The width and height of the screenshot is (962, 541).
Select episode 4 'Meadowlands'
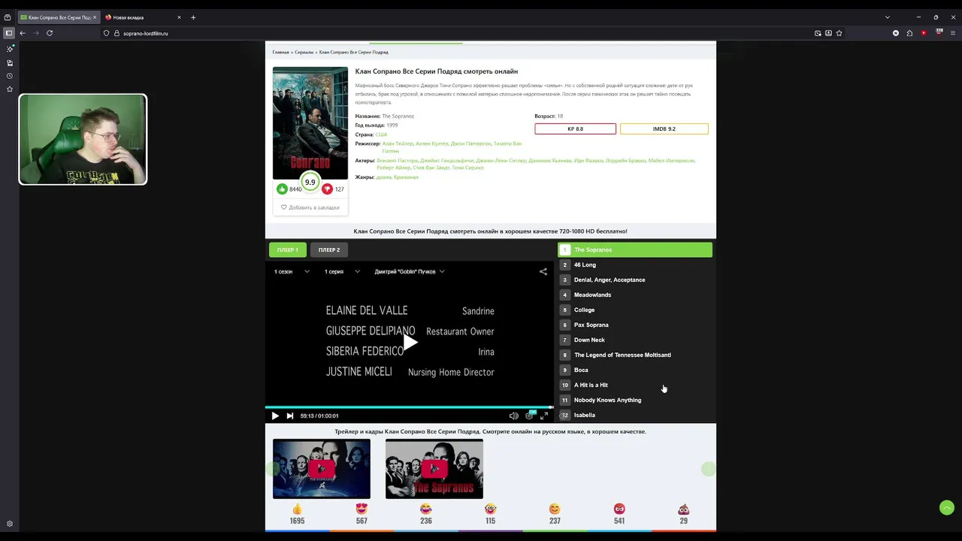pos(635,295)
